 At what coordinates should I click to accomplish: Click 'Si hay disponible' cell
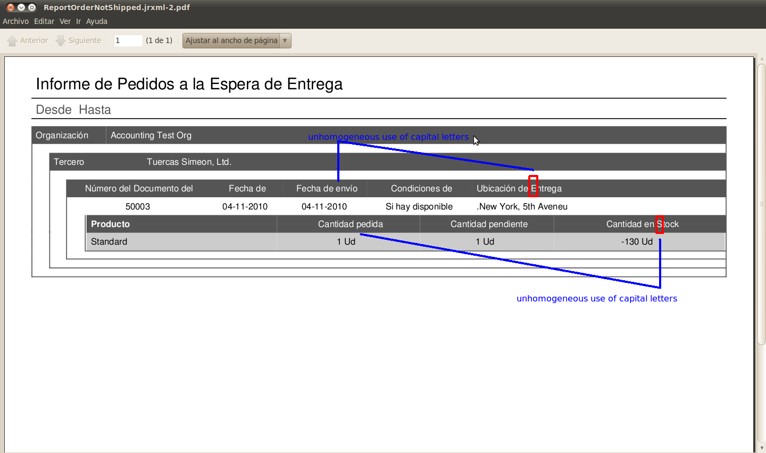(x=419, y=206)
